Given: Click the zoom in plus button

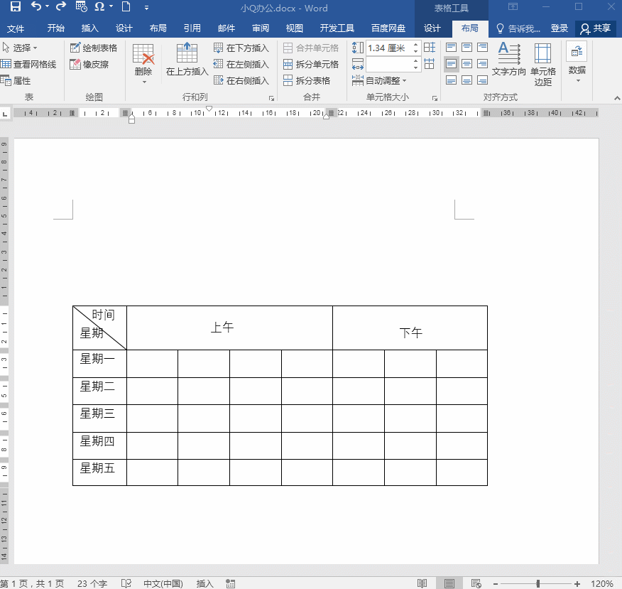Looking at the screenshot, I should [x=577, y=583].
